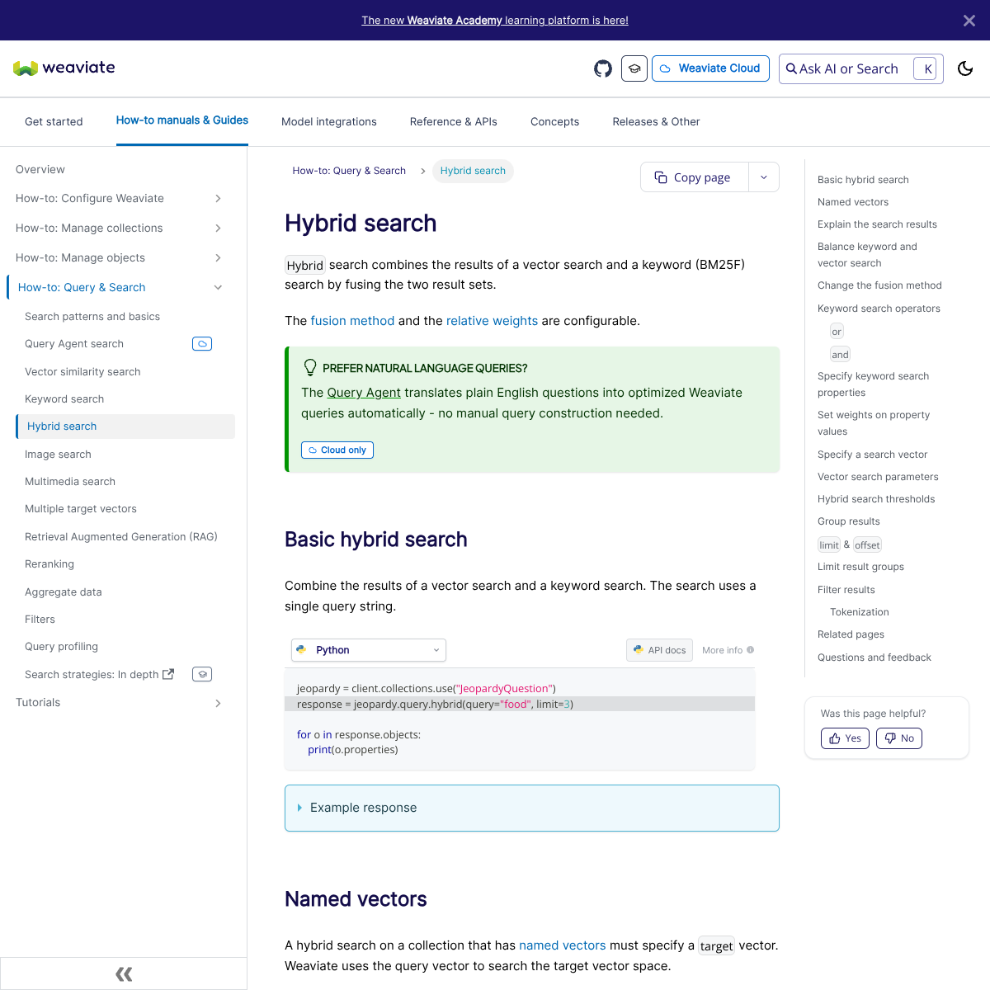Go to Reference & APIs tab
Viewport: 990px width, 990px height.
454,121
